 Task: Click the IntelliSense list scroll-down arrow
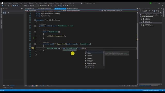[104, 65]
